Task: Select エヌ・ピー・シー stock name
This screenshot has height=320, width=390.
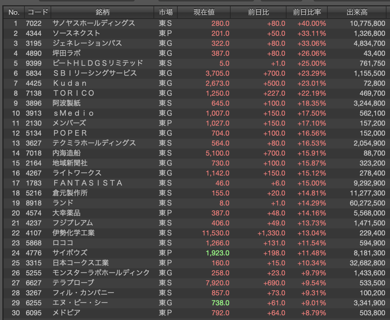Action: (x=80, y=303)
